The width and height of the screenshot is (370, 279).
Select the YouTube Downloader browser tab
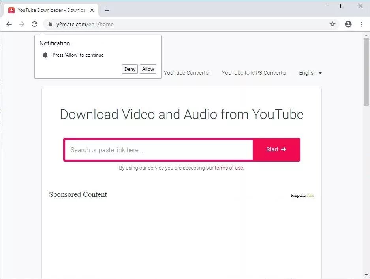pyautogui.click(x=51, y=10)
